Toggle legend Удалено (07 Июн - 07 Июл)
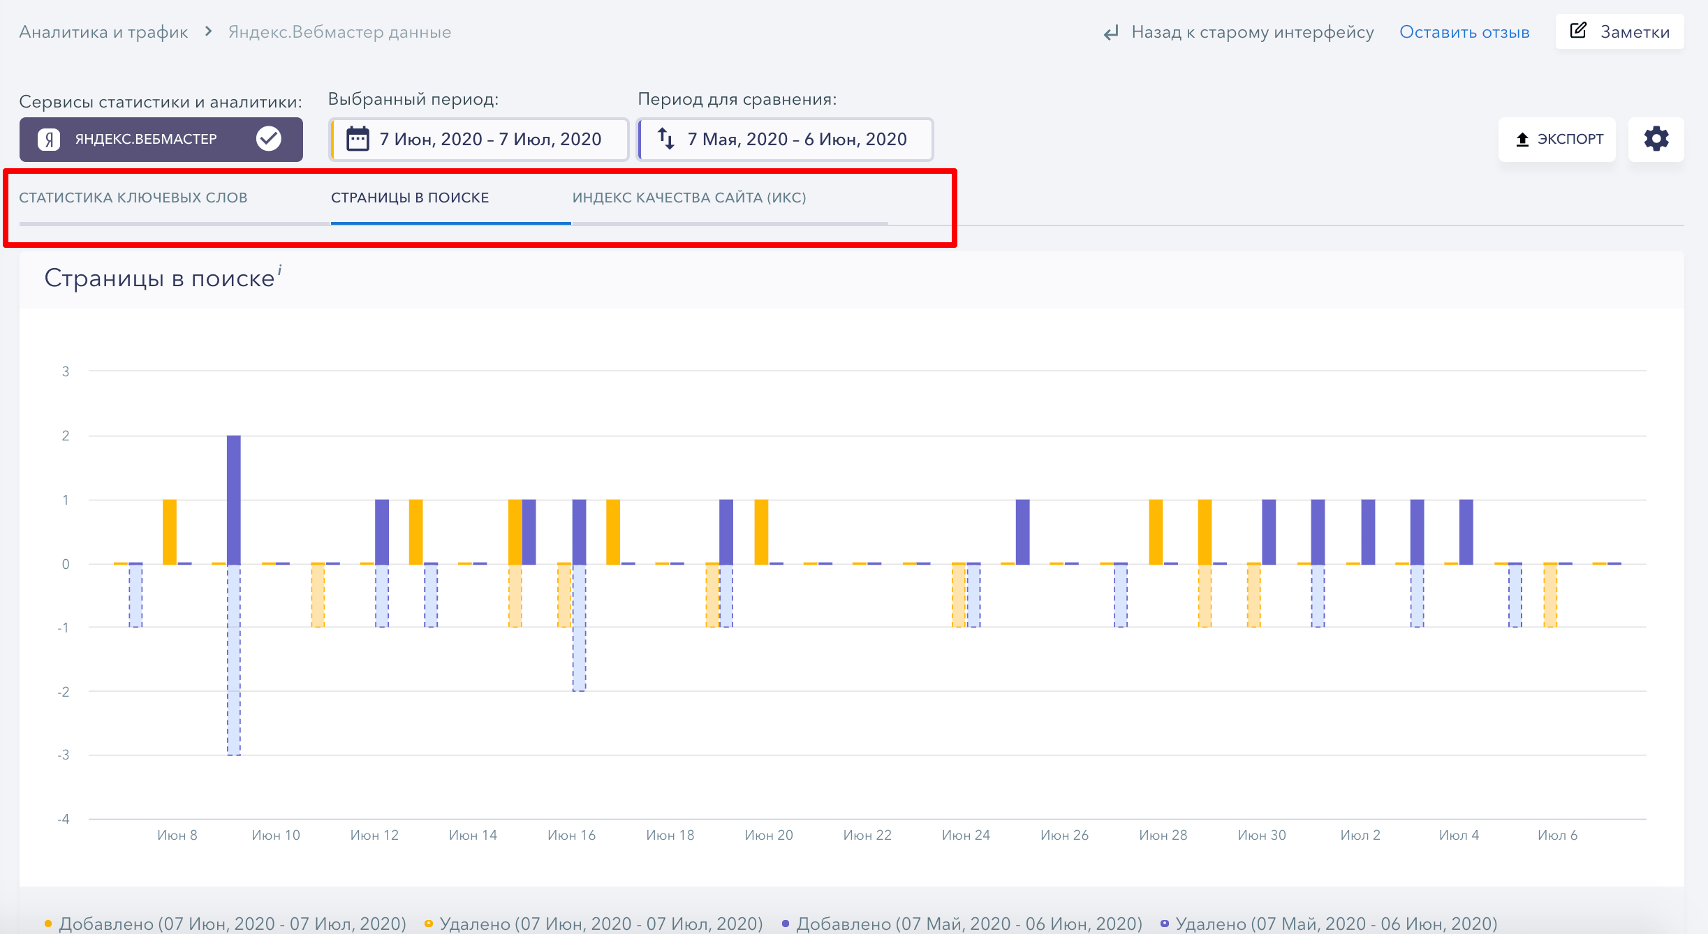This screenshot has width=1708, height=934. coord(594,924)
